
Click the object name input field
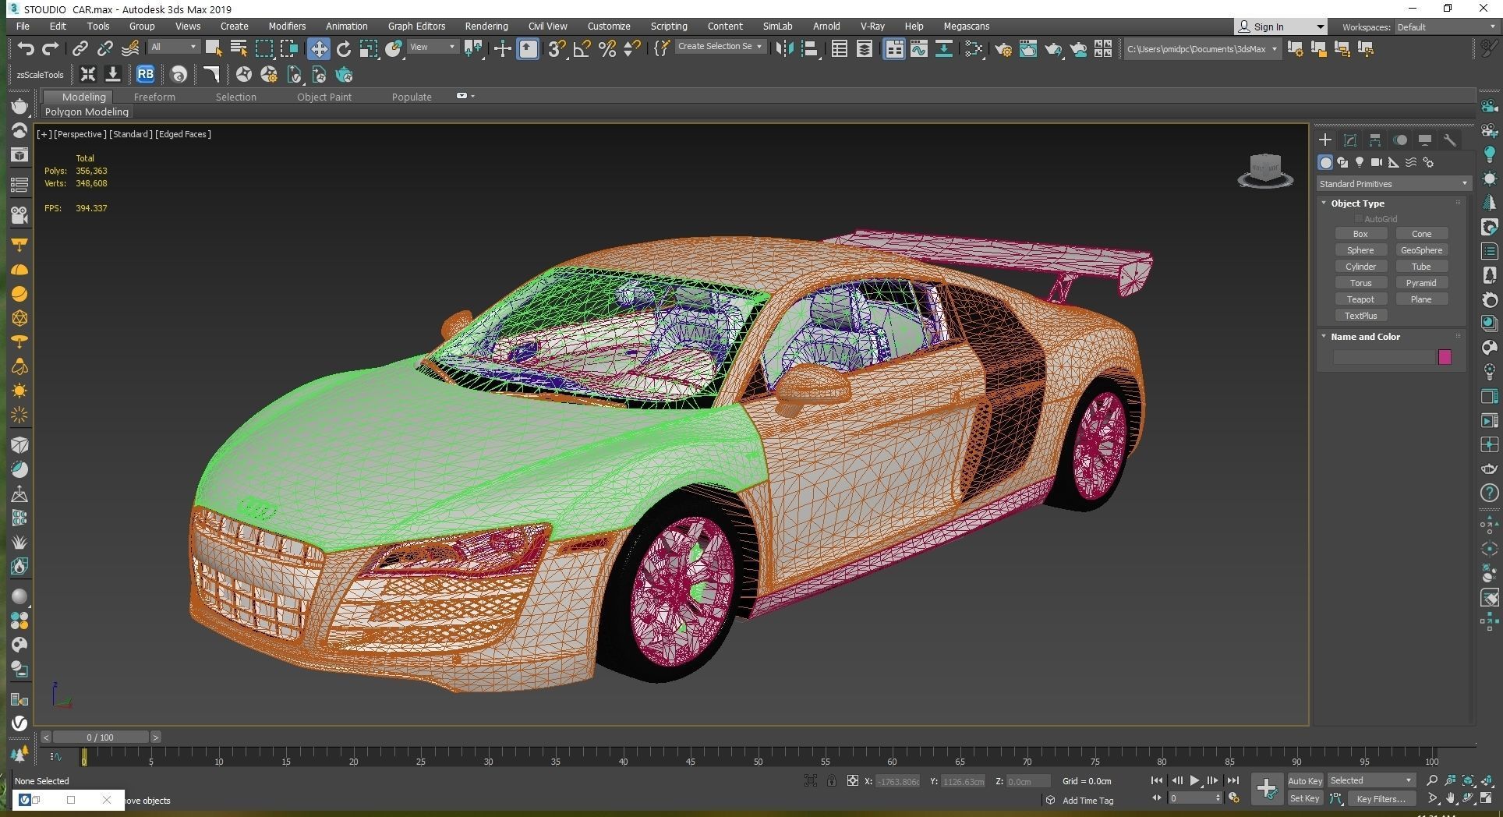[x=1384, y=357]
